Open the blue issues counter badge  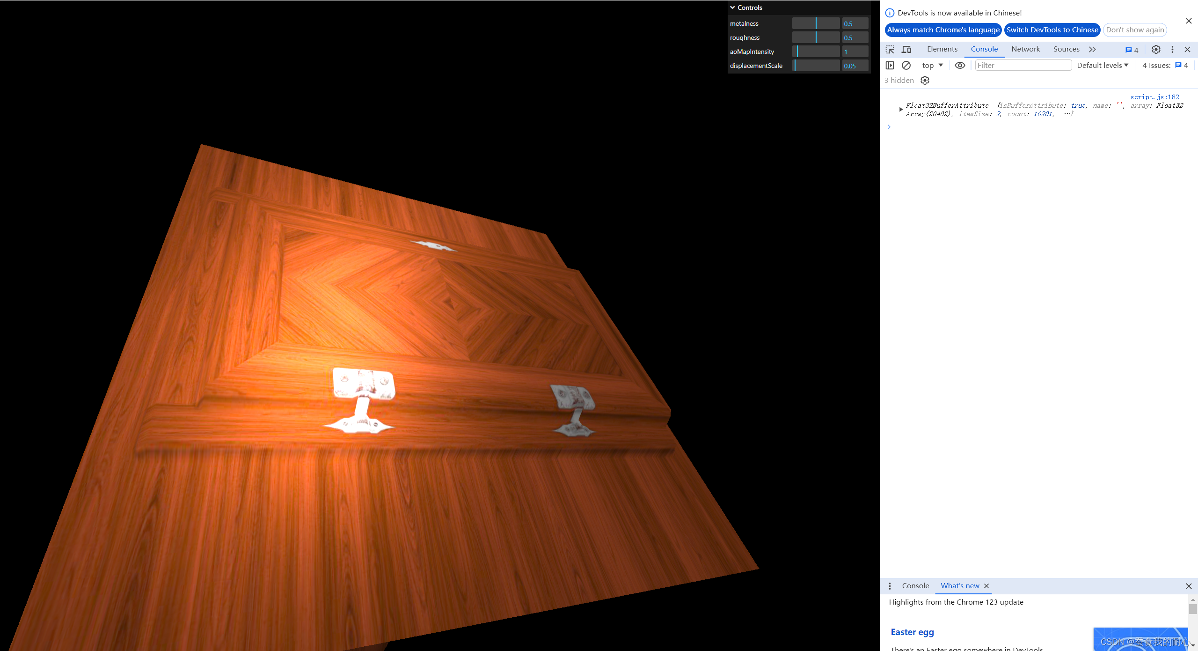(x=1132, y=50)
